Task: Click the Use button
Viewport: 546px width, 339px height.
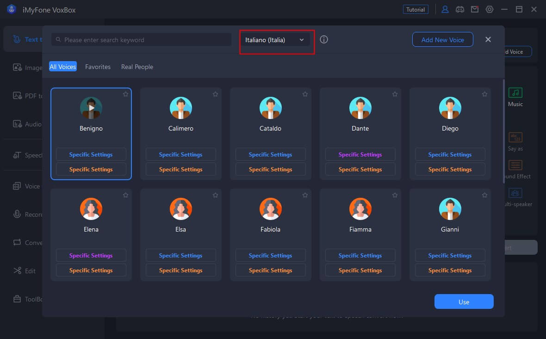Action: coord(464,302)
